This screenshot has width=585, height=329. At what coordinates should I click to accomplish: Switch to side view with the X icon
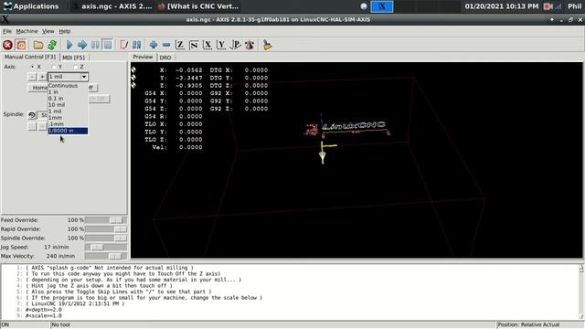pyautogui.click(x=207, y=45)
